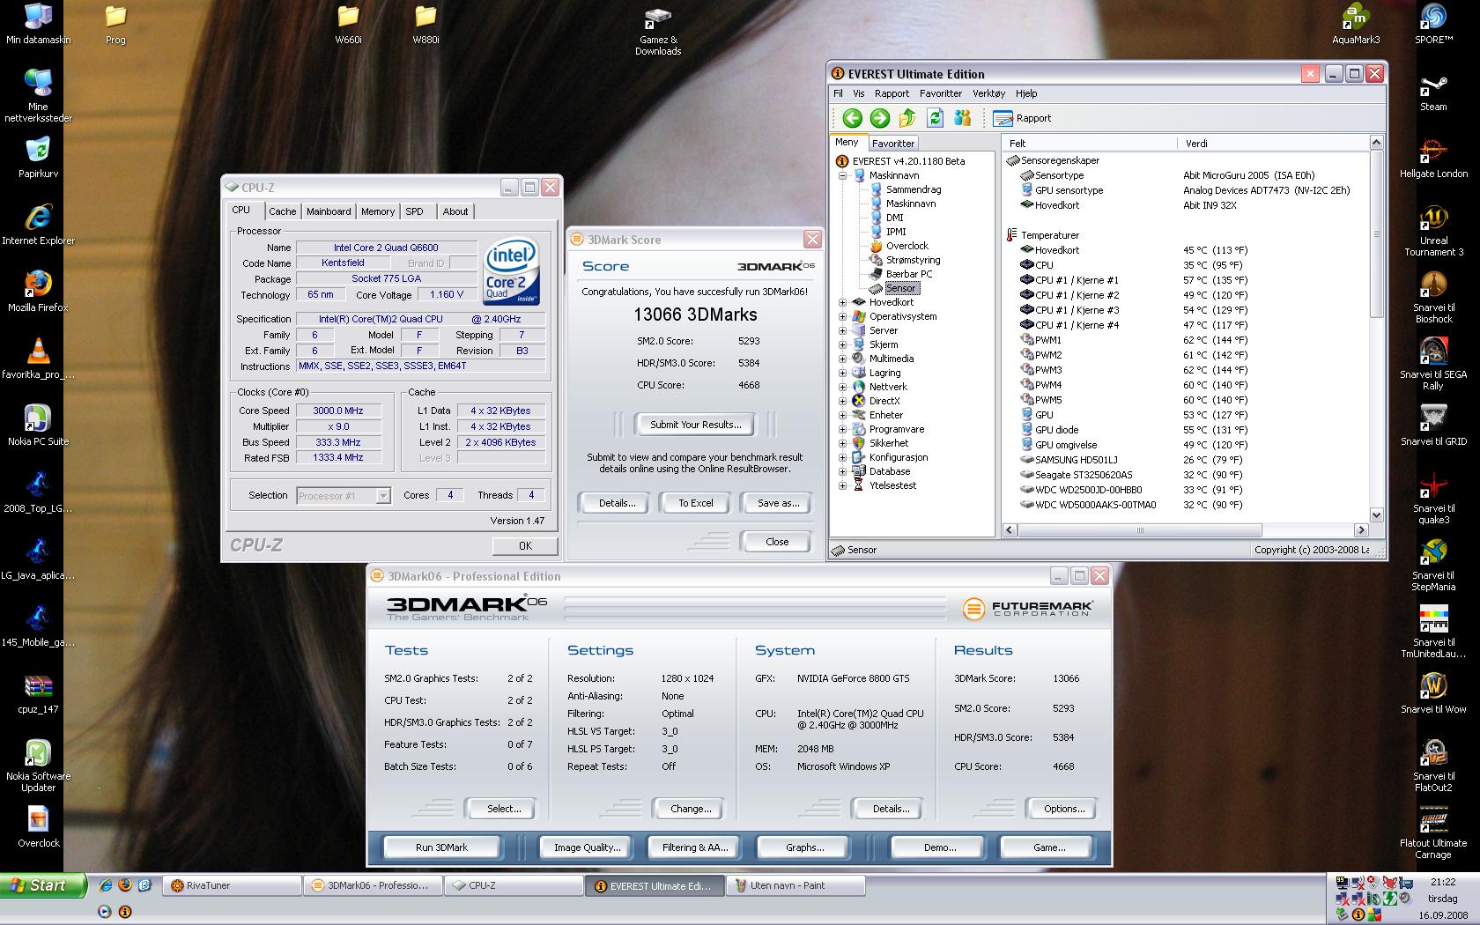1480x925 pixels.
Task: Click the EVEREST back arrow toolbar icon
Action: pos(852,118)
